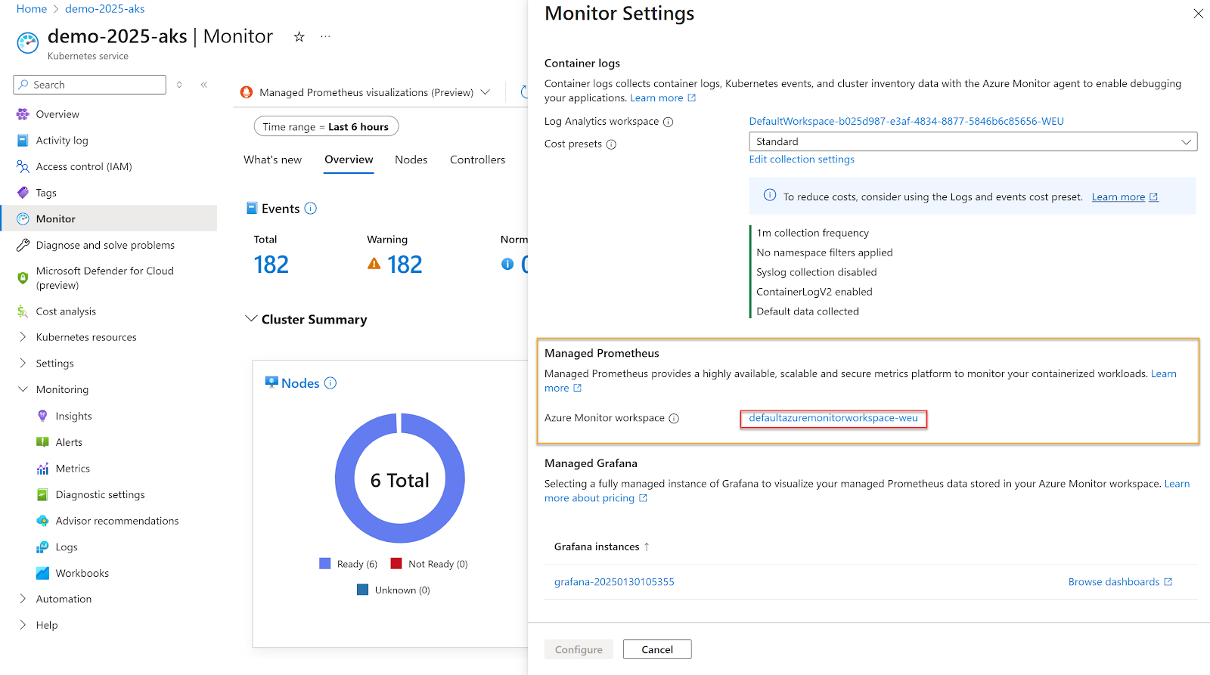
Task: Click the Unknown (0) legend color swatch
Action: pos(363,590)
